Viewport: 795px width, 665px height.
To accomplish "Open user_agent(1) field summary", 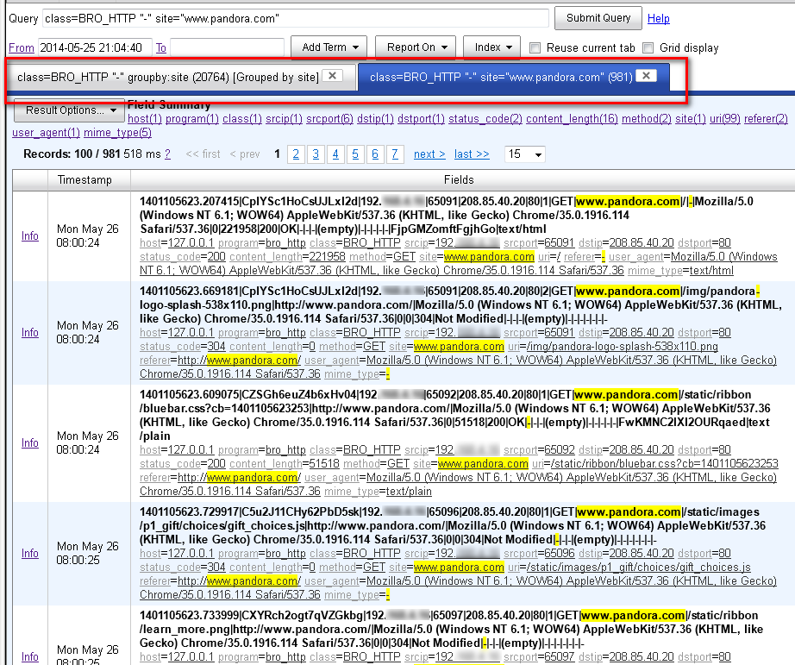I will tap(47, 132).
